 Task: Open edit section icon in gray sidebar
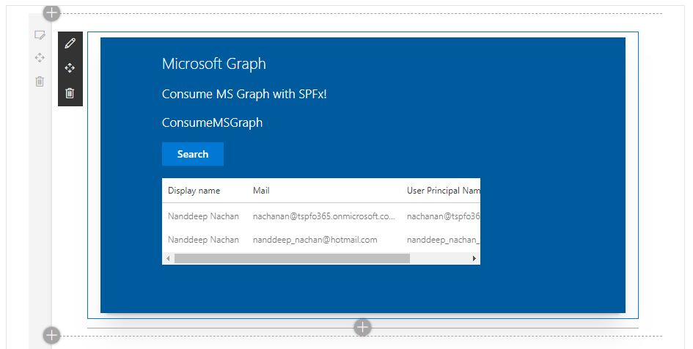point(40,35)
